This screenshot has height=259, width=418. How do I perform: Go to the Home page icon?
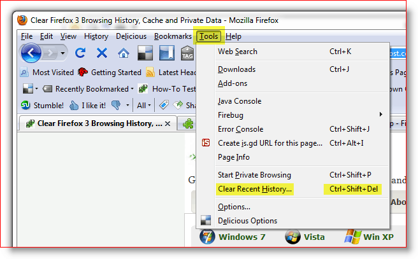pyautogui.click(x=124, y=53)
